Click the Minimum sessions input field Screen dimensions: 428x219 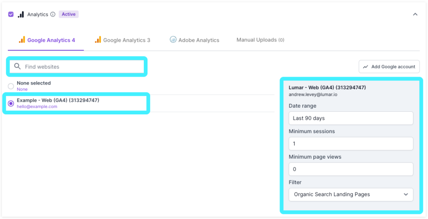[x=351, y=144]
